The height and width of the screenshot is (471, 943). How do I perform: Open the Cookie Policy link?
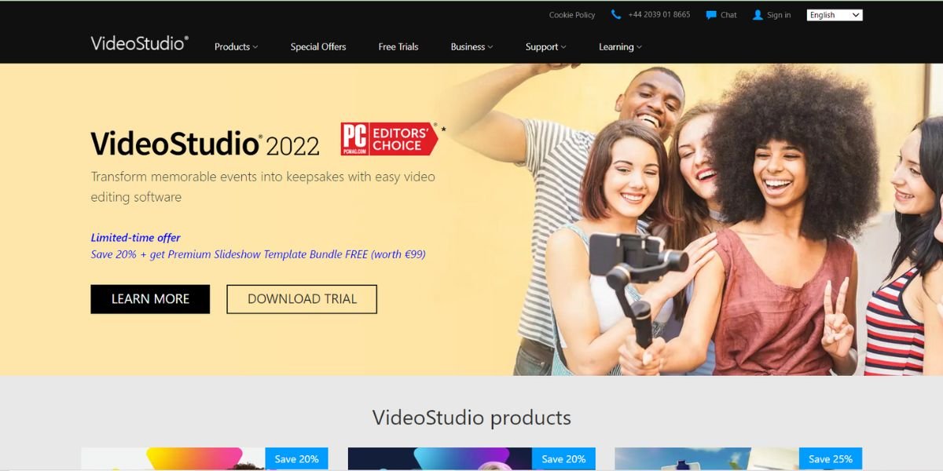tap(572, 15)
